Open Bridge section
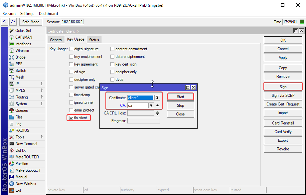This screenshot has height=195, width=306. tap(20, 57)
